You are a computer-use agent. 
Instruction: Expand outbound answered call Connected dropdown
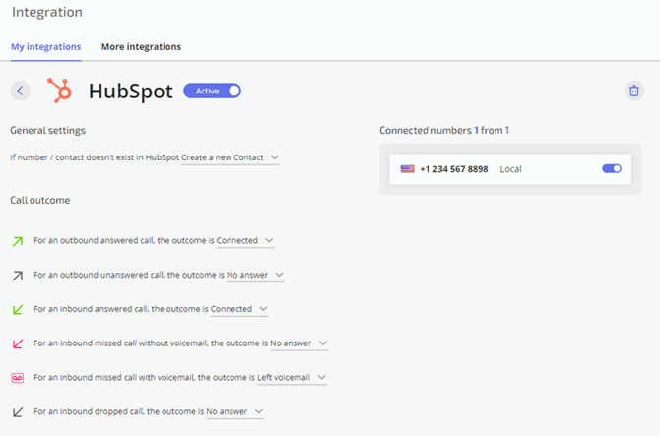click(245, 240)
